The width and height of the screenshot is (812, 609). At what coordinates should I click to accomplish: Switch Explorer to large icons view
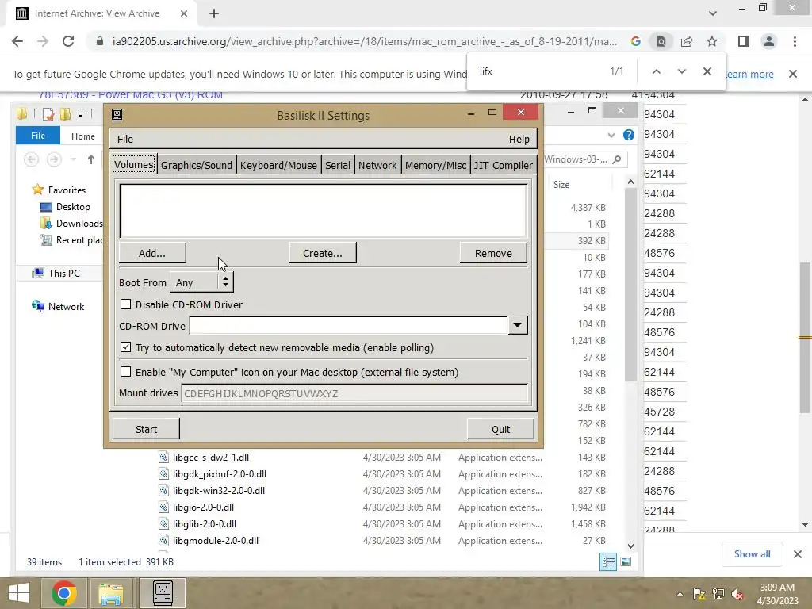(x=626, y=561)
